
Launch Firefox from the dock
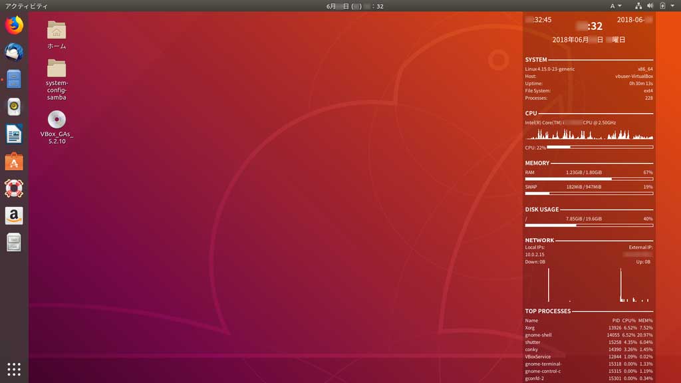click(14, 25)
